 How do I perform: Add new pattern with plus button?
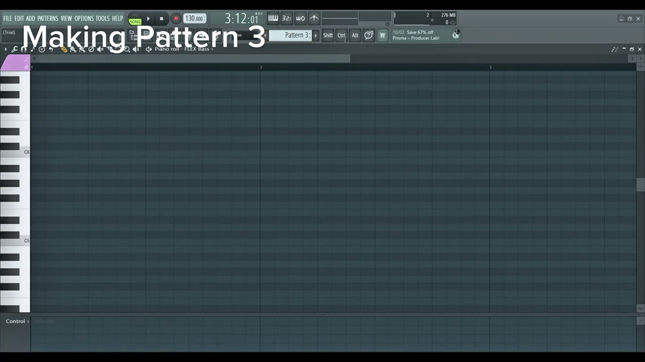(x=315, y=35)
